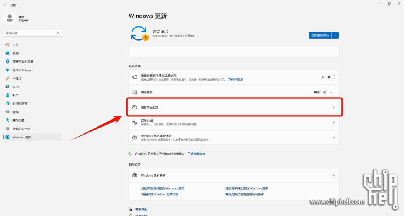This screenshot has height=216, width=404.
Task: Click the 获取帮助 headset icon
Action: tap(130, 209)
